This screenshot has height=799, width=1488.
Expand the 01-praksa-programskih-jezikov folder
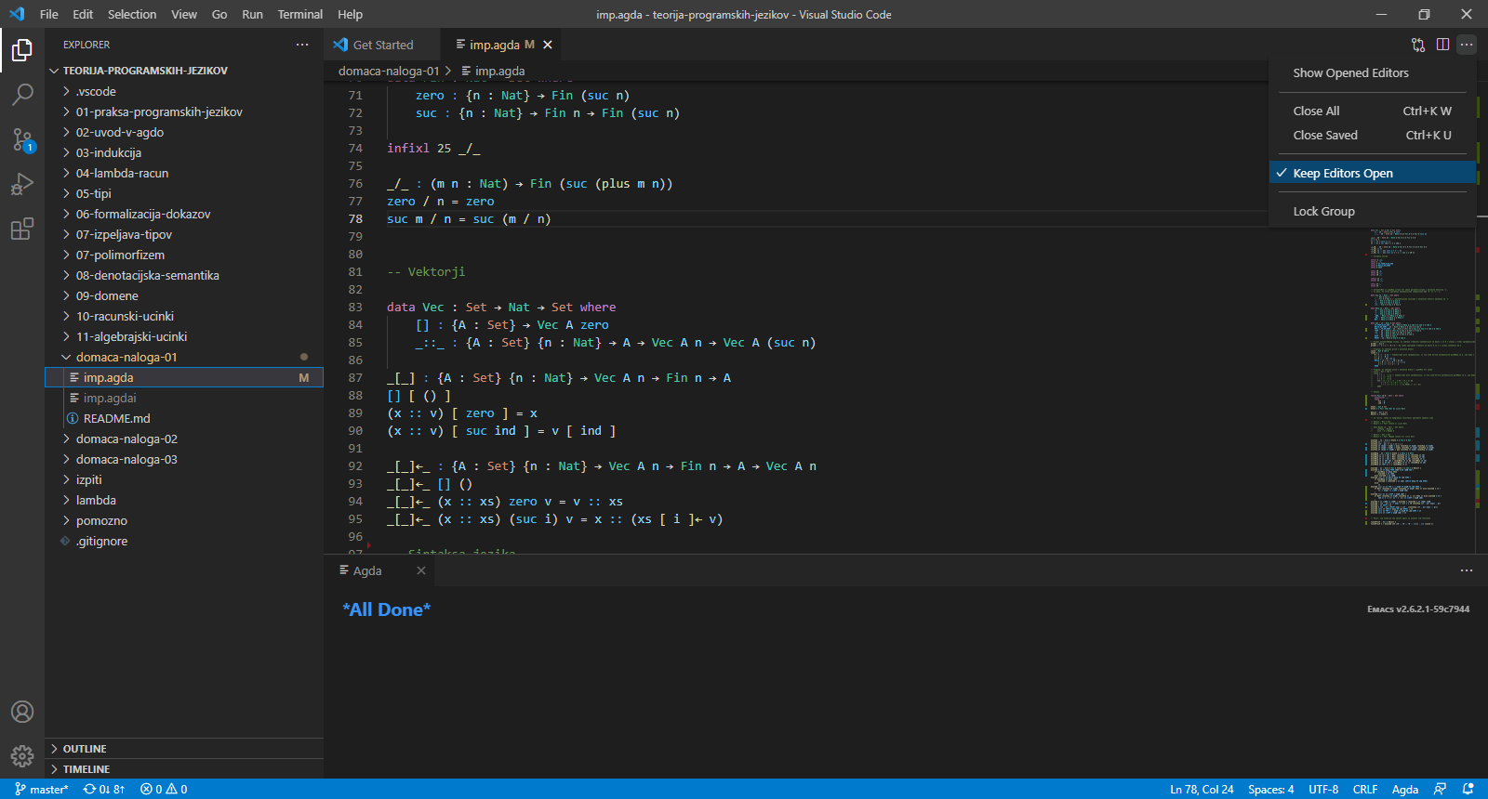(x=184, y=111)
